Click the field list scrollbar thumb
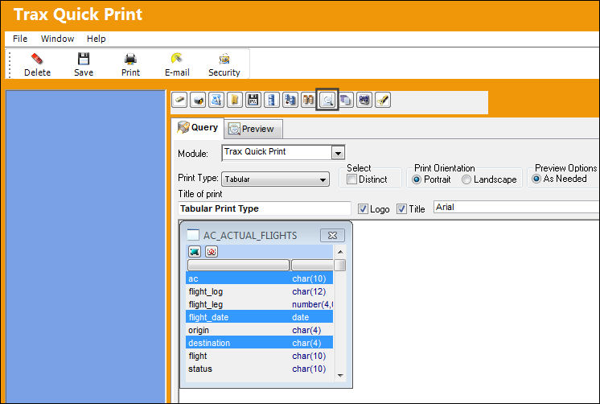 (340, 265)
